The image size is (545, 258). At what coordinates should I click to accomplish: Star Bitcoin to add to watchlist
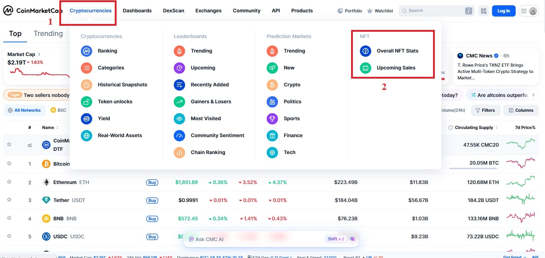[10, 163]
